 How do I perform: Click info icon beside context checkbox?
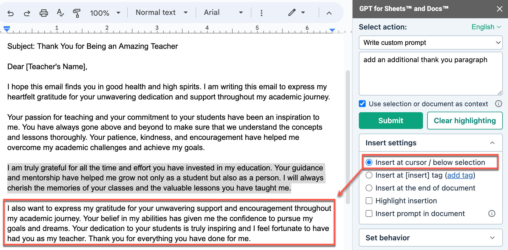498,104
